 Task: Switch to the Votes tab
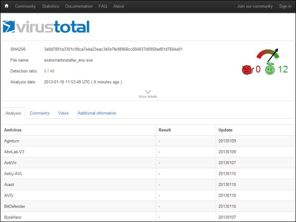pos(63,113)
